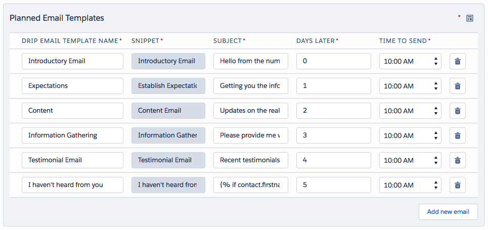Click the Information Gathering template name field
Viewport: 488px width, 230px height.
click(72, 135)
